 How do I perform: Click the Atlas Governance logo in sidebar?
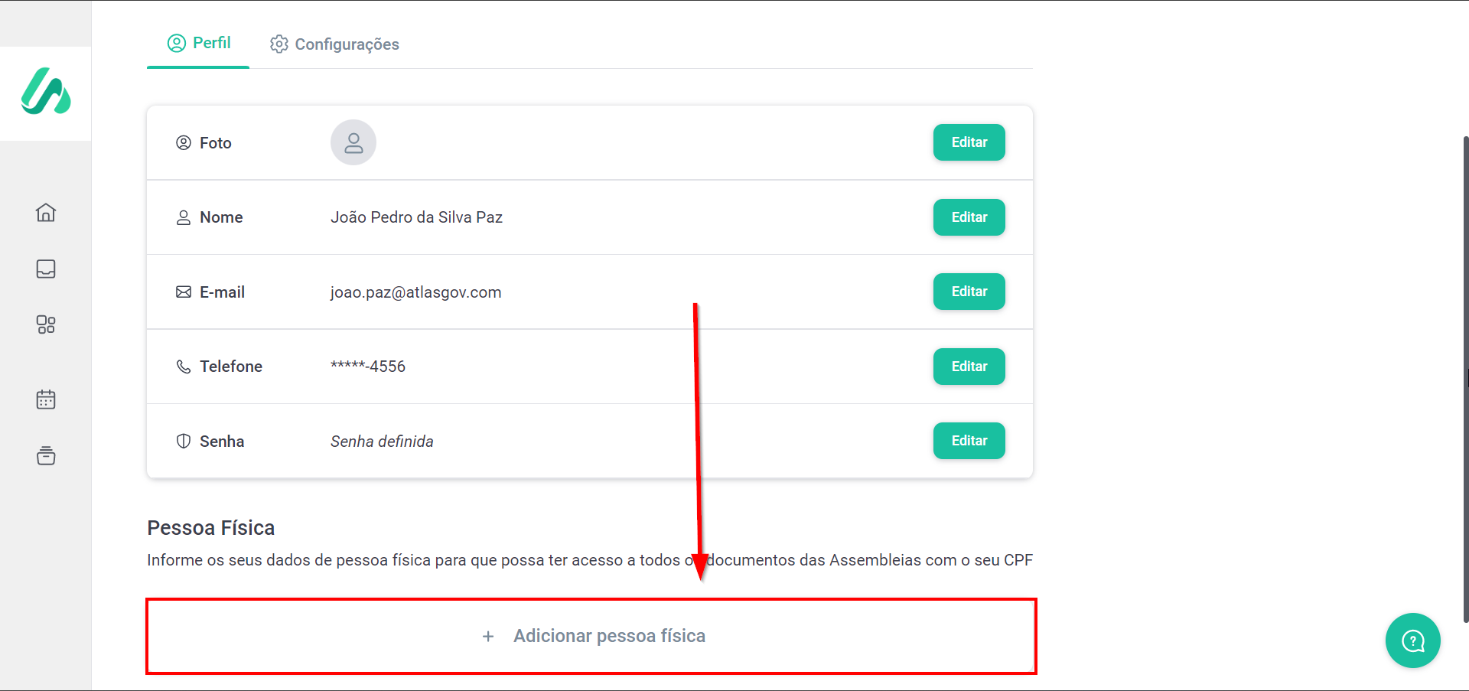pyautogui.click(x=46, y=92)
